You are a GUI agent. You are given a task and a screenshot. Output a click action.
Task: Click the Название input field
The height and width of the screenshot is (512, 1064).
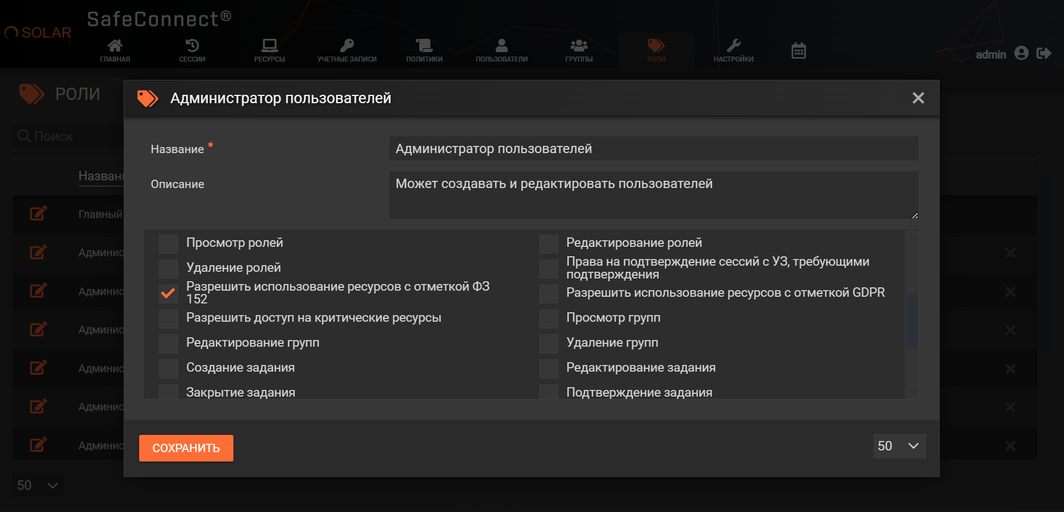[x=653, y=149]
